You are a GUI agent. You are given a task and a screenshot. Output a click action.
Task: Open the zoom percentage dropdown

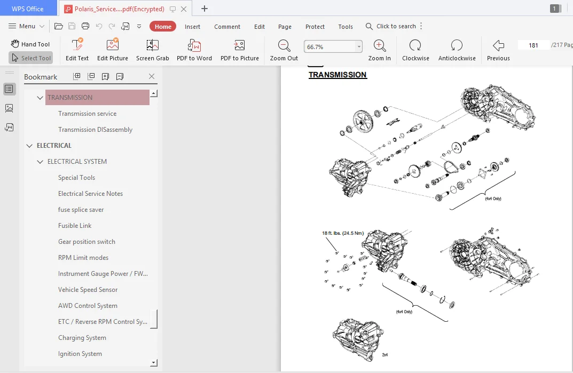click(x=359, y=47)
